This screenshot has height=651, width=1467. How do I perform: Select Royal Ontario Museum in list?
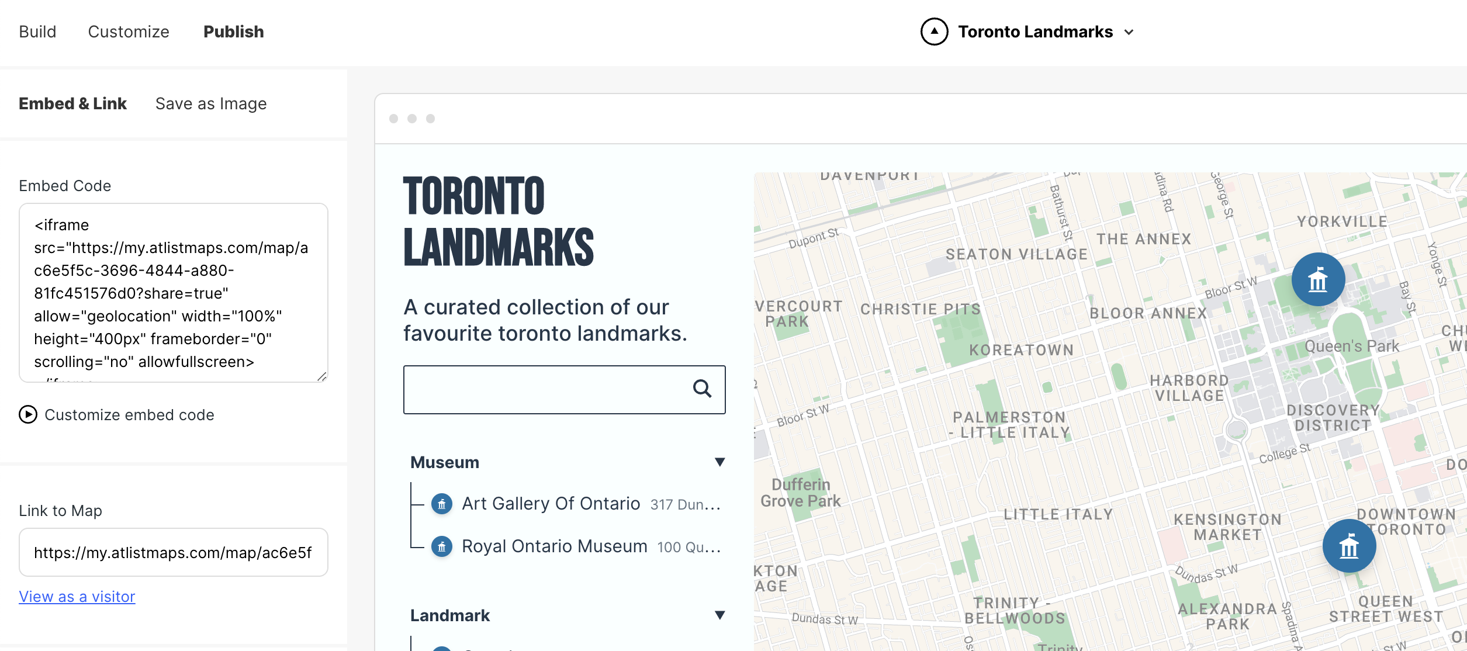pyautogui.click(x=554, y=546)
